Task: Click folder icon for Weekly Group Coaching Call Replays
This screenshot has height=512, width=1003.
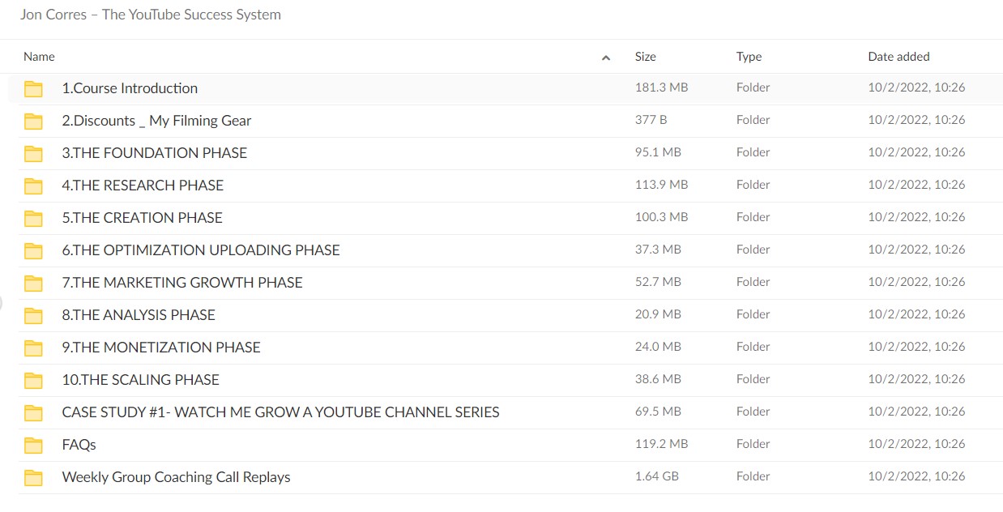Action: (x=33, y=478)
